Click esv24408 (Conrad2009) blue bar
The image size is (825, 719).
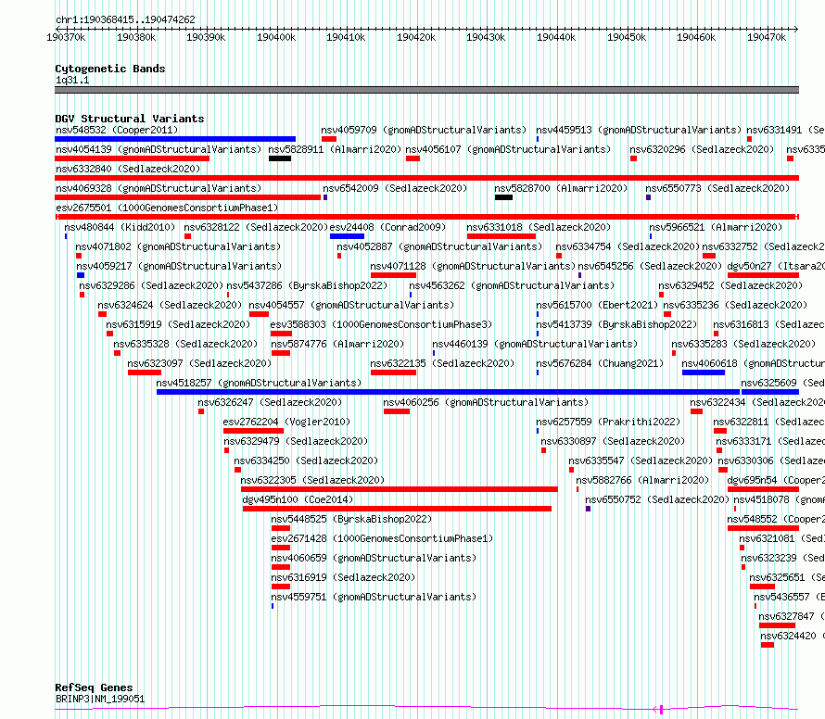click(x=347, y=236)
